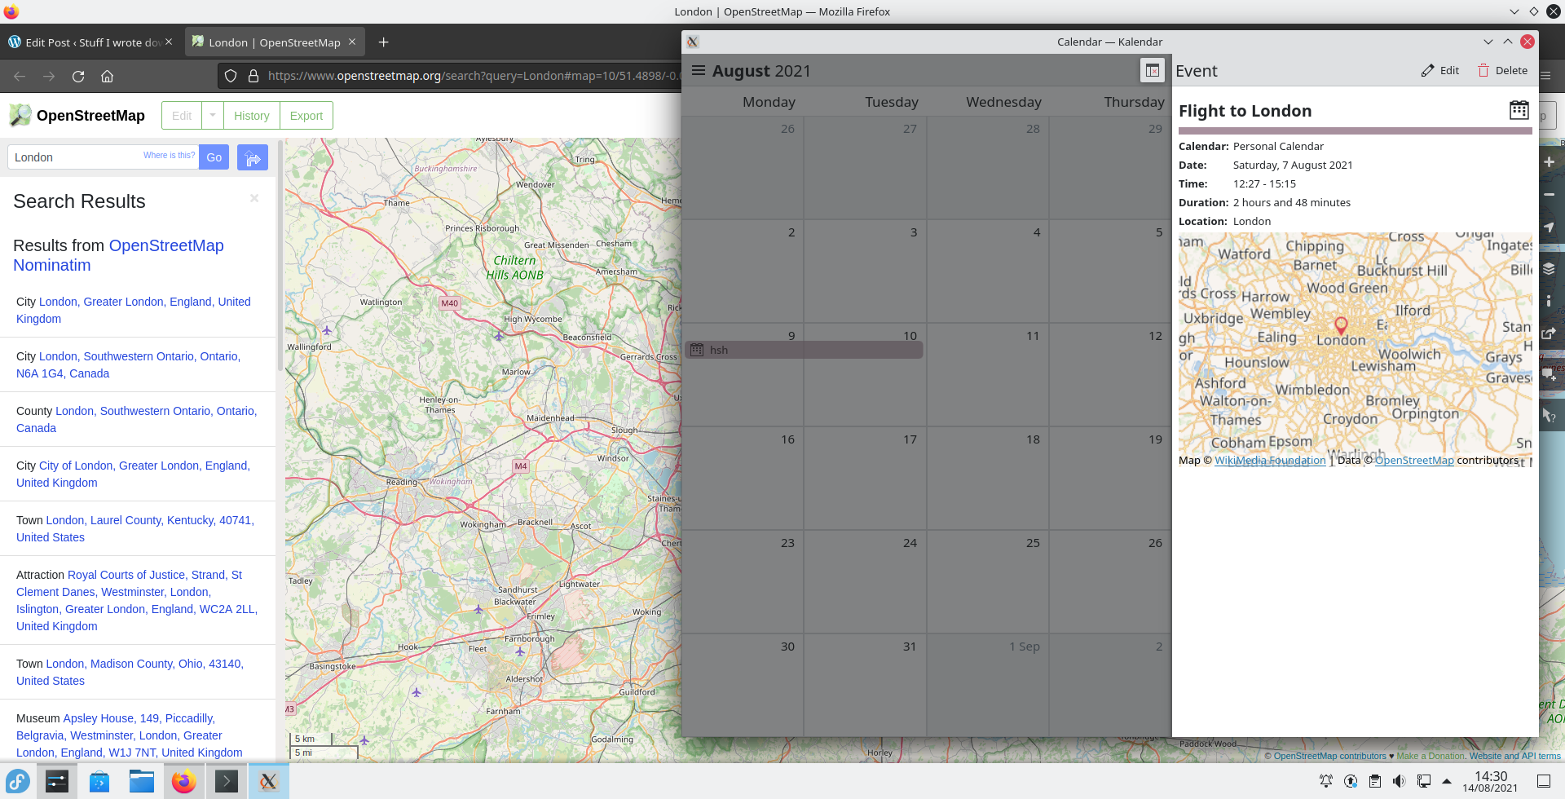Open the Fedora application launcher
The width and height of the screenshot is (1565, 799).
pos(17,782)
